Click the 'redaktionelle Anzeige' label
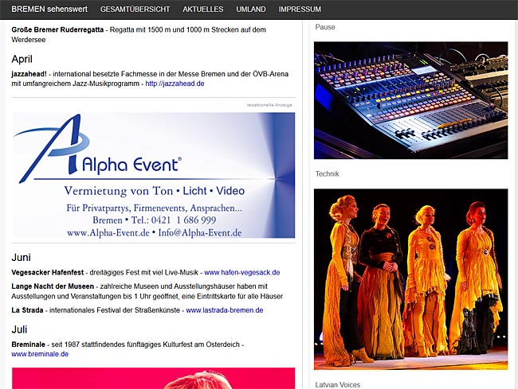 point(269,105)
